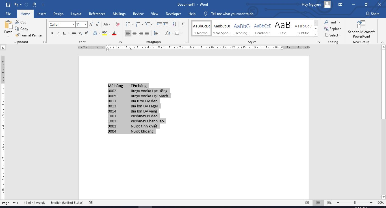This screenshot has width=386, height=208.
Task: Shrink the font size
Action: pos(97,25)
